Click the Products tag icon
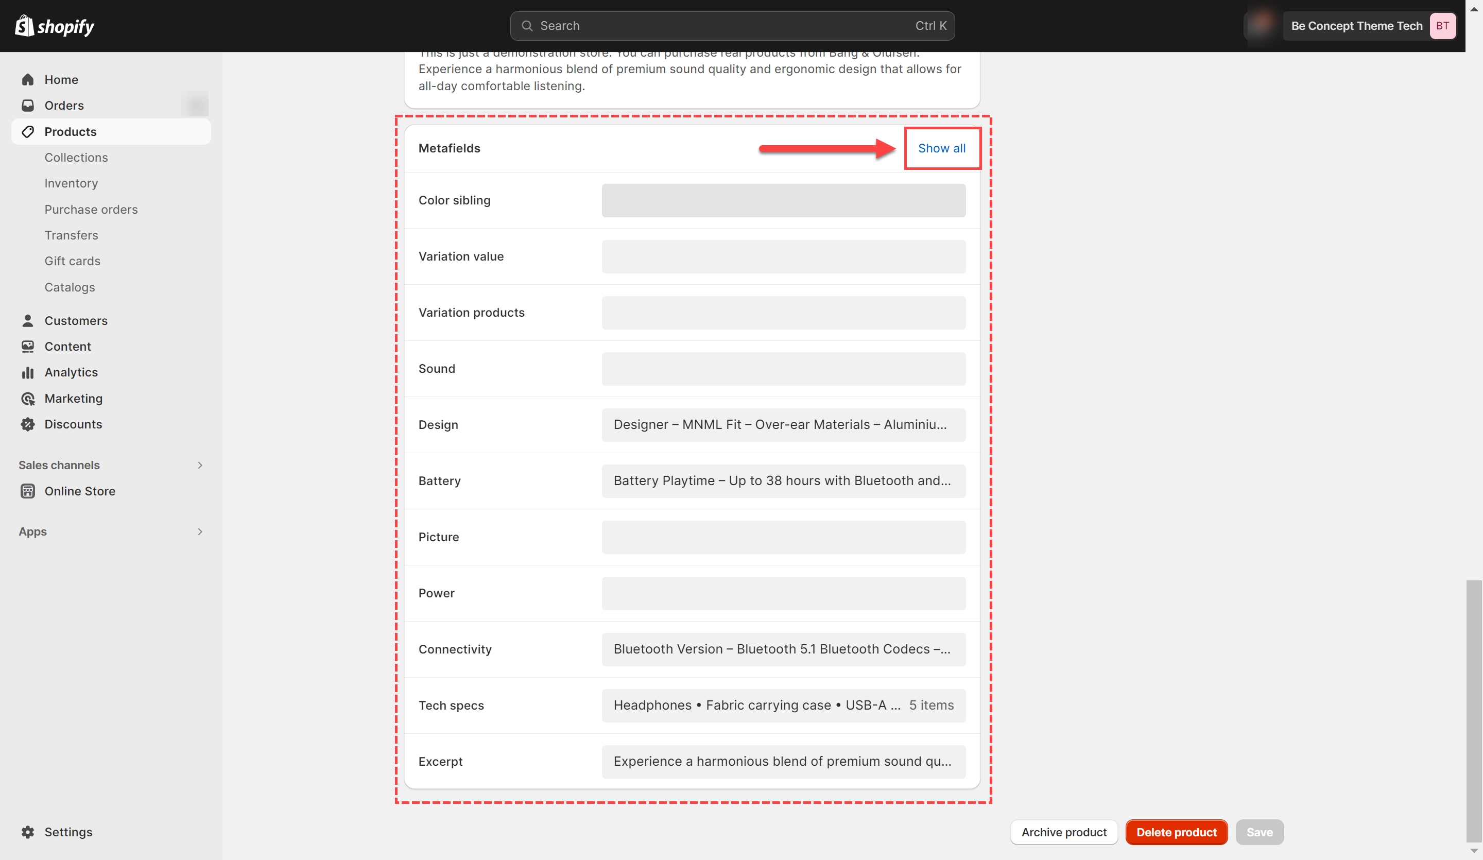This screenshot has height=860, width=1483. [x=28, y=131]
